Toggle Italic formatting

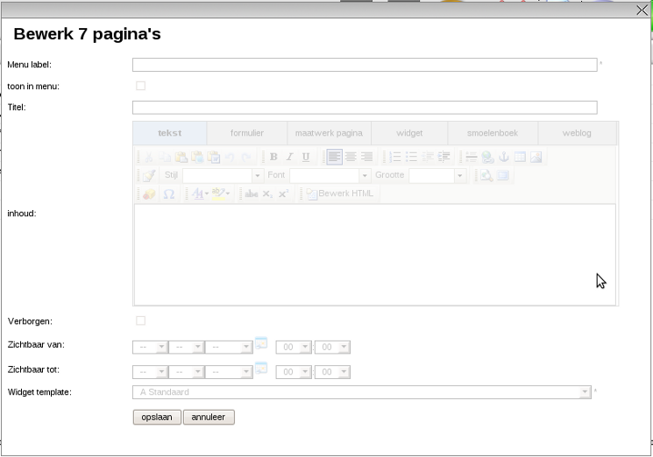click(x=290, y=157)
